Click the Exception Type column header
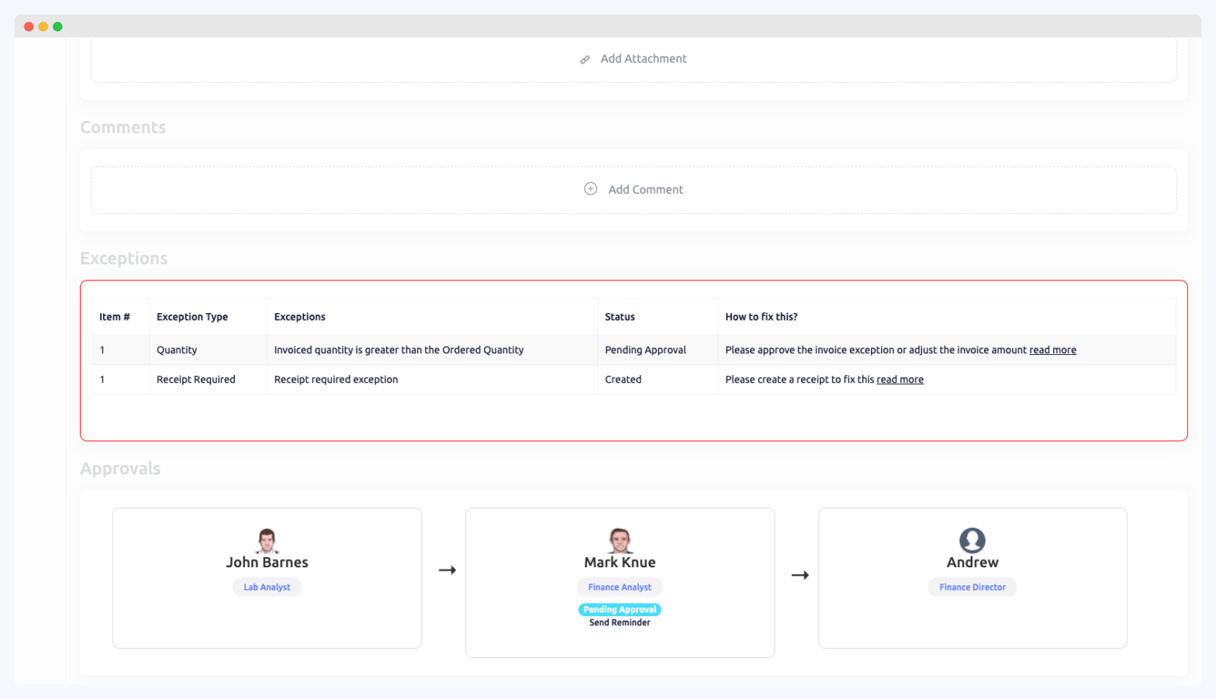The height and width of the screenshot is (699, 1216). pyautogui.click(x=192, y=317)
